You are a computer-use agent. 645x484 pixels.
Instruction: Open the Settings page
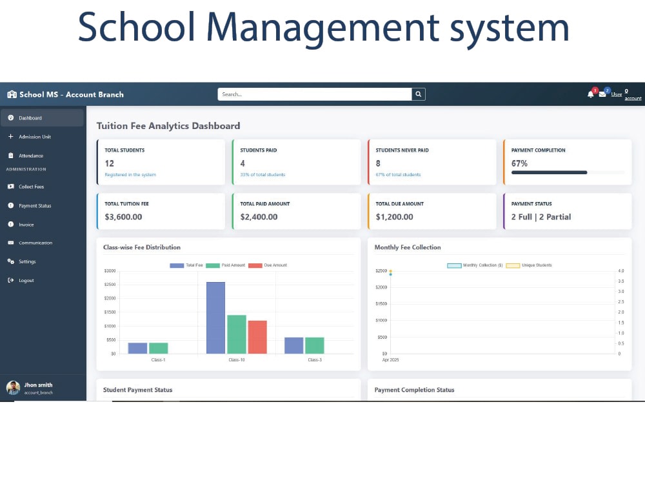[42, 261]
